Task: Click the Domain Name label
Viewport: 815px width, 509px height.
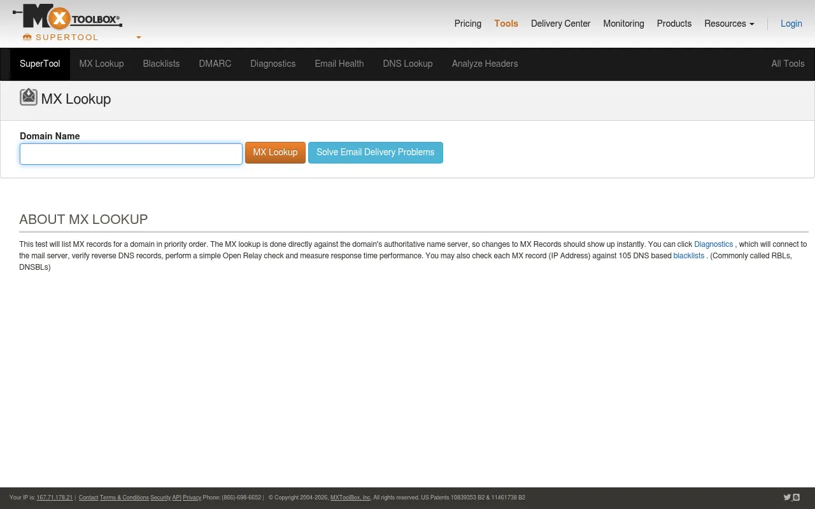Action: coord(50,136)
